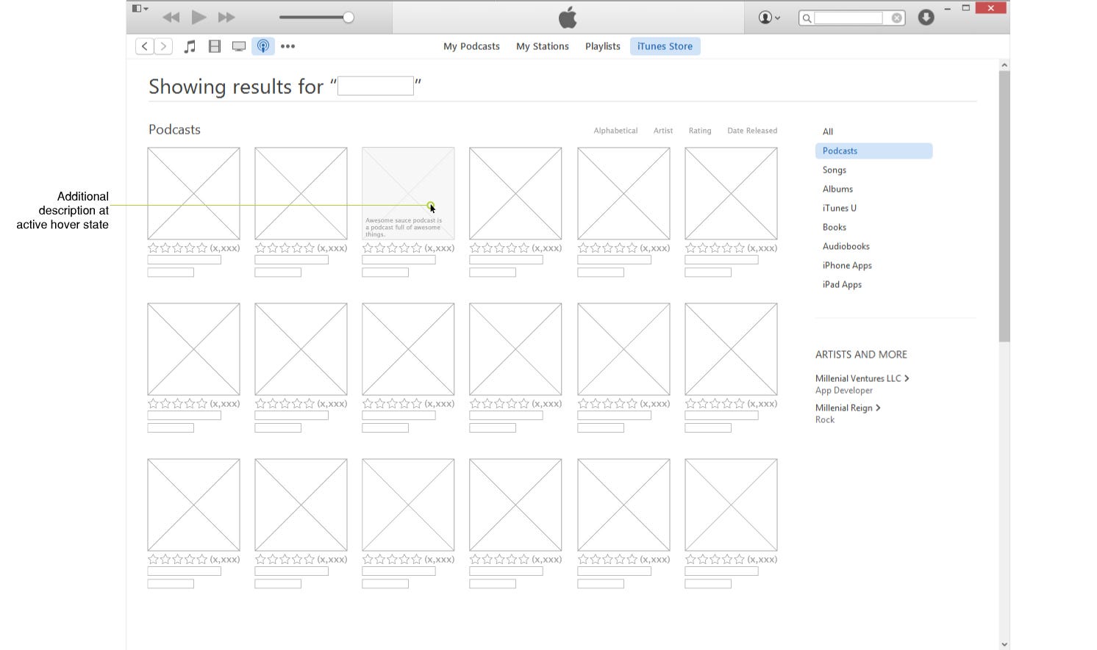Screen dimensions: 1097x650
Task: Select the Podcasts library icon
Action: [263, 46]
